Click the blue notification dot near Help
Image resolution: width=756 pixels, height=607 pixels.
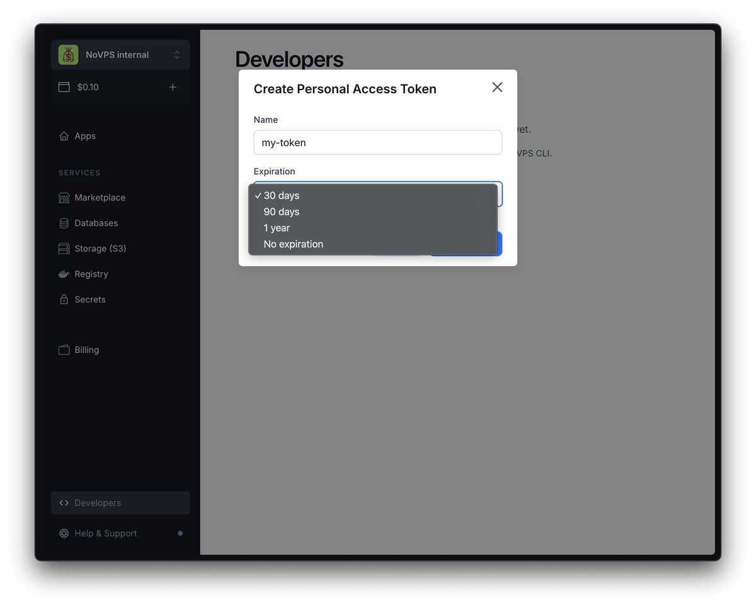[180, 533]
